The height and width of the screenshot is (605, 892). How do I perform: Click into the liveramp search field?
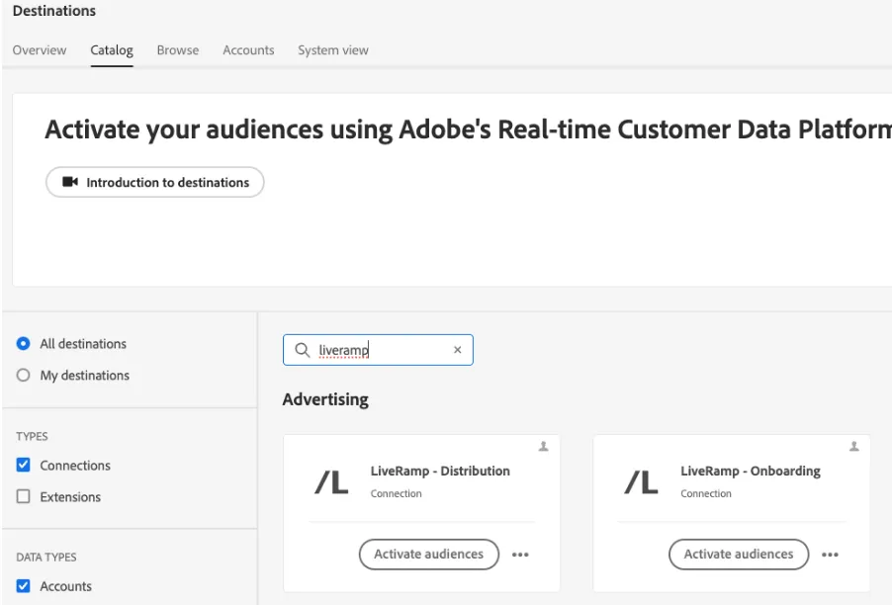point(378,350)
